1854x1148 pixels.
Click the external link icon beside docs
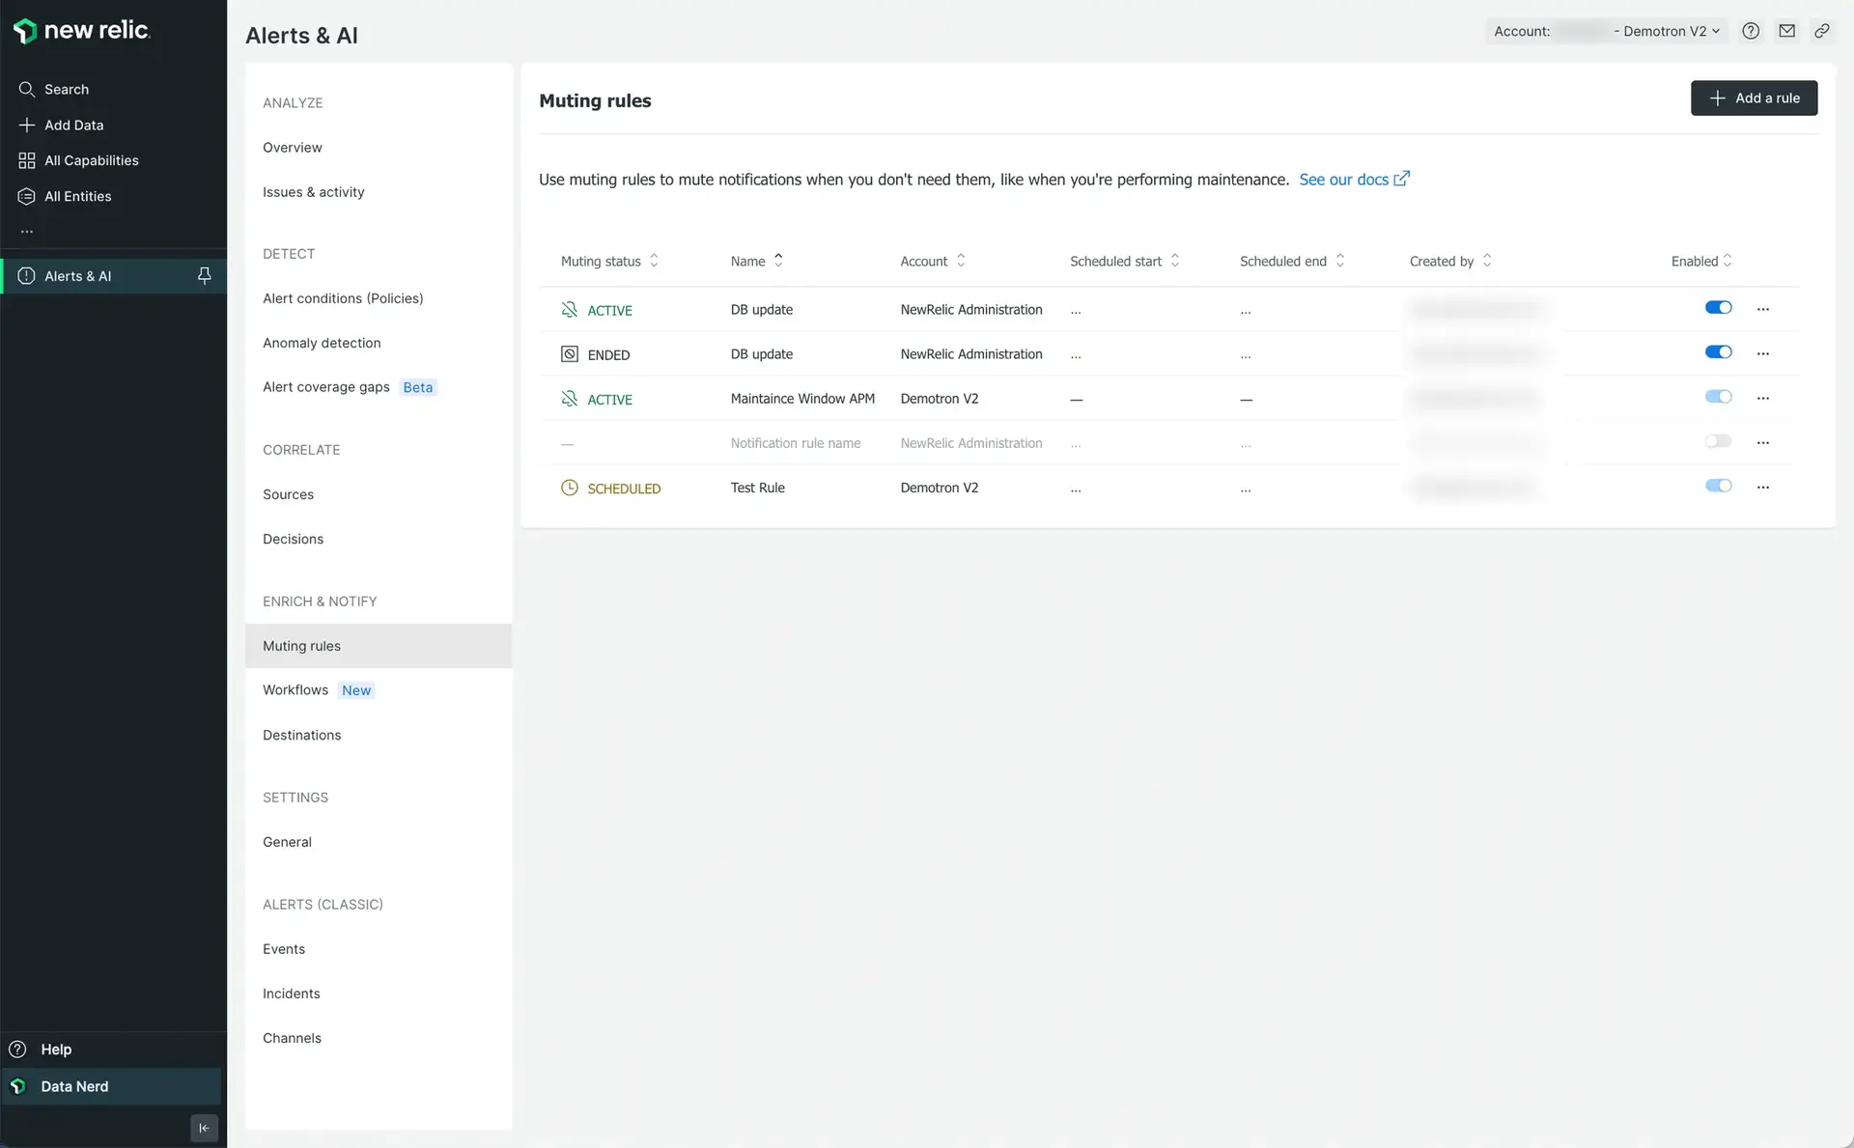tap(1402, 179)
